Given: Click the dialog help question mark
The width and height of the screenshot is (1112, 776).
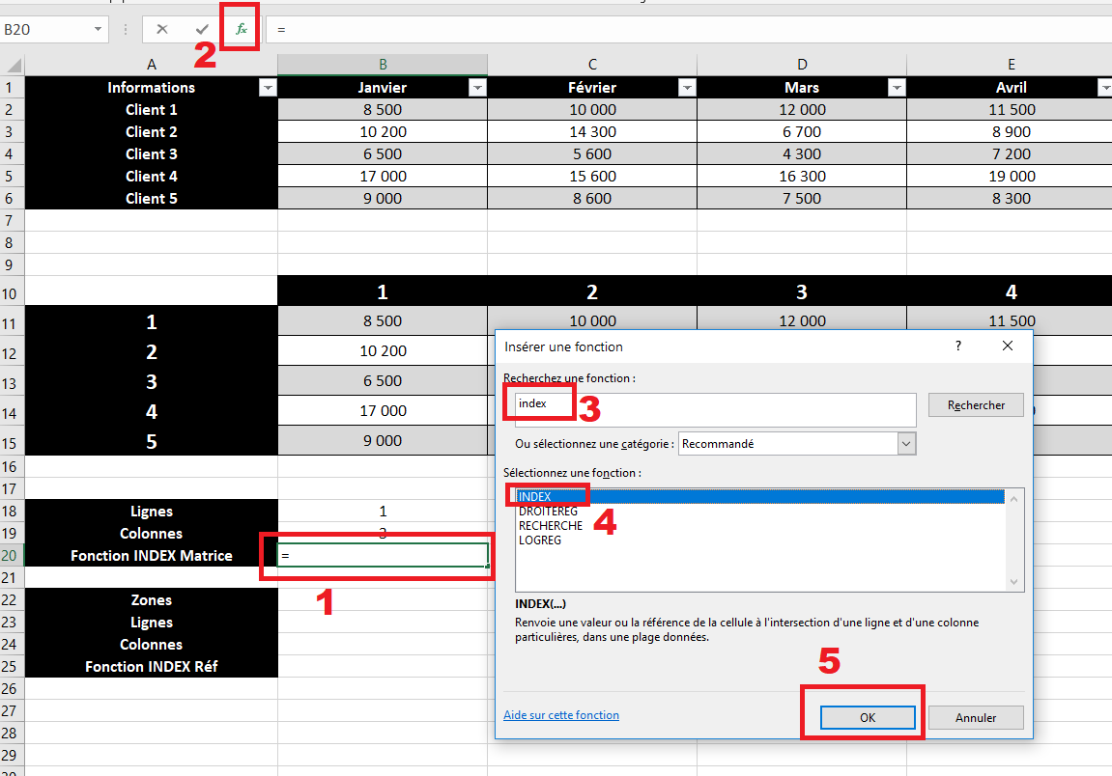Looking at the screenshot, I should pos(958,346).
